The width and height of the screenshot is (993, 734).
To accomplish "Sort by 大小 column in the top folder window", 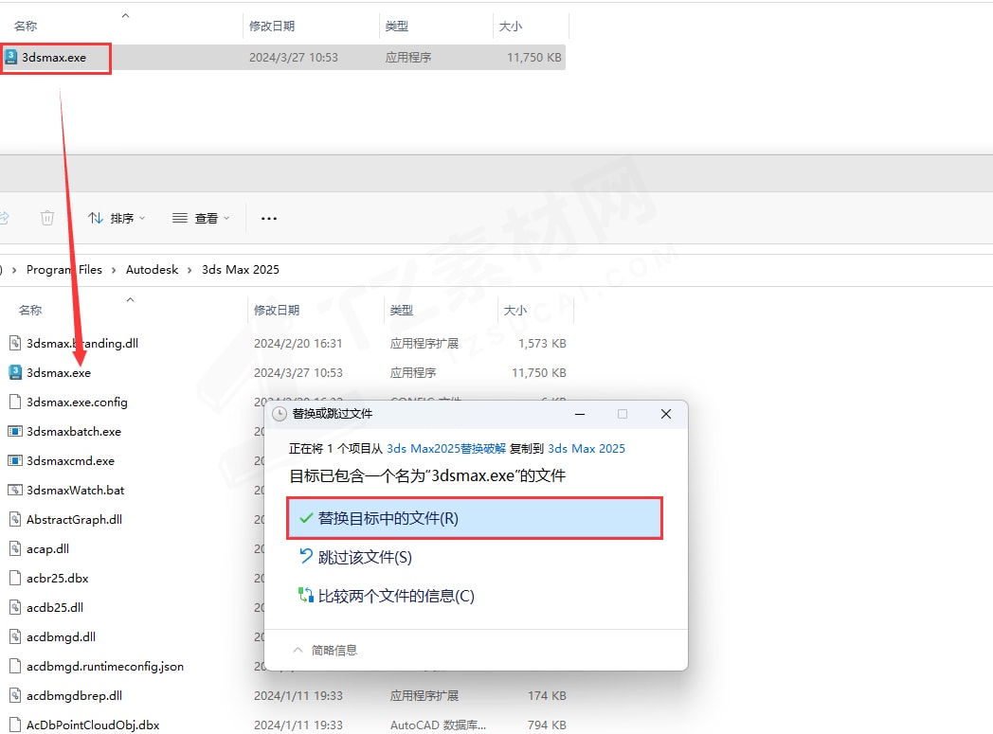I will click(511, 26).
